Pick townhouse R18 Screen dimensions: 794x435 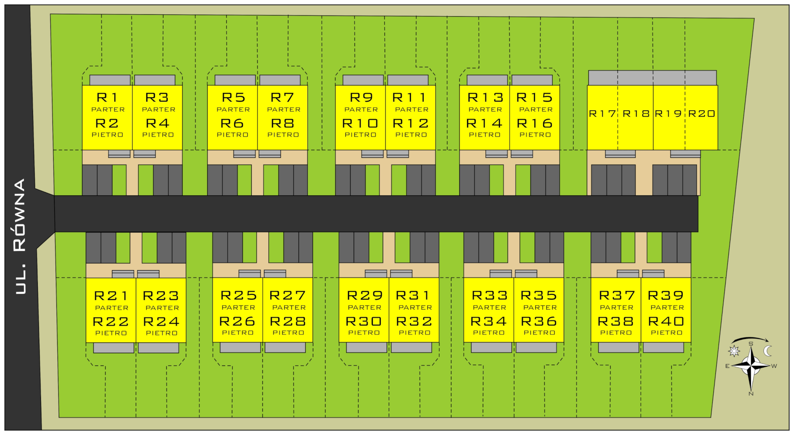pos(636,114)
